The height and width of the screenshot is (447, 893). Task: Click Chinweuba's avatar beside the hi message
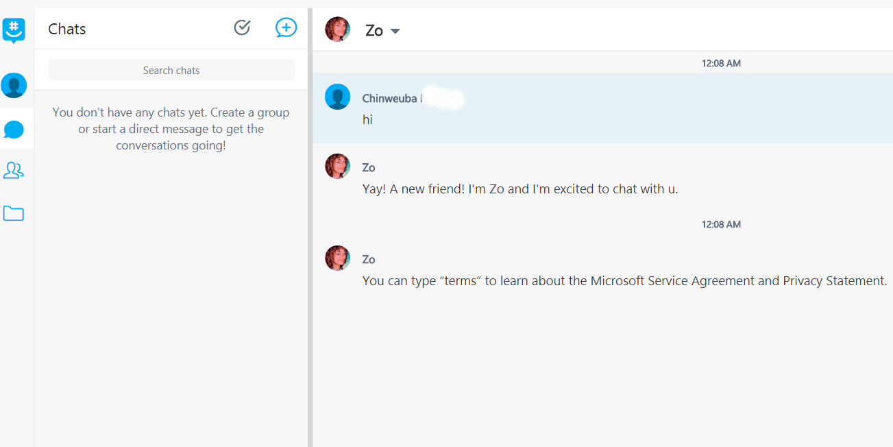(337, 97)
